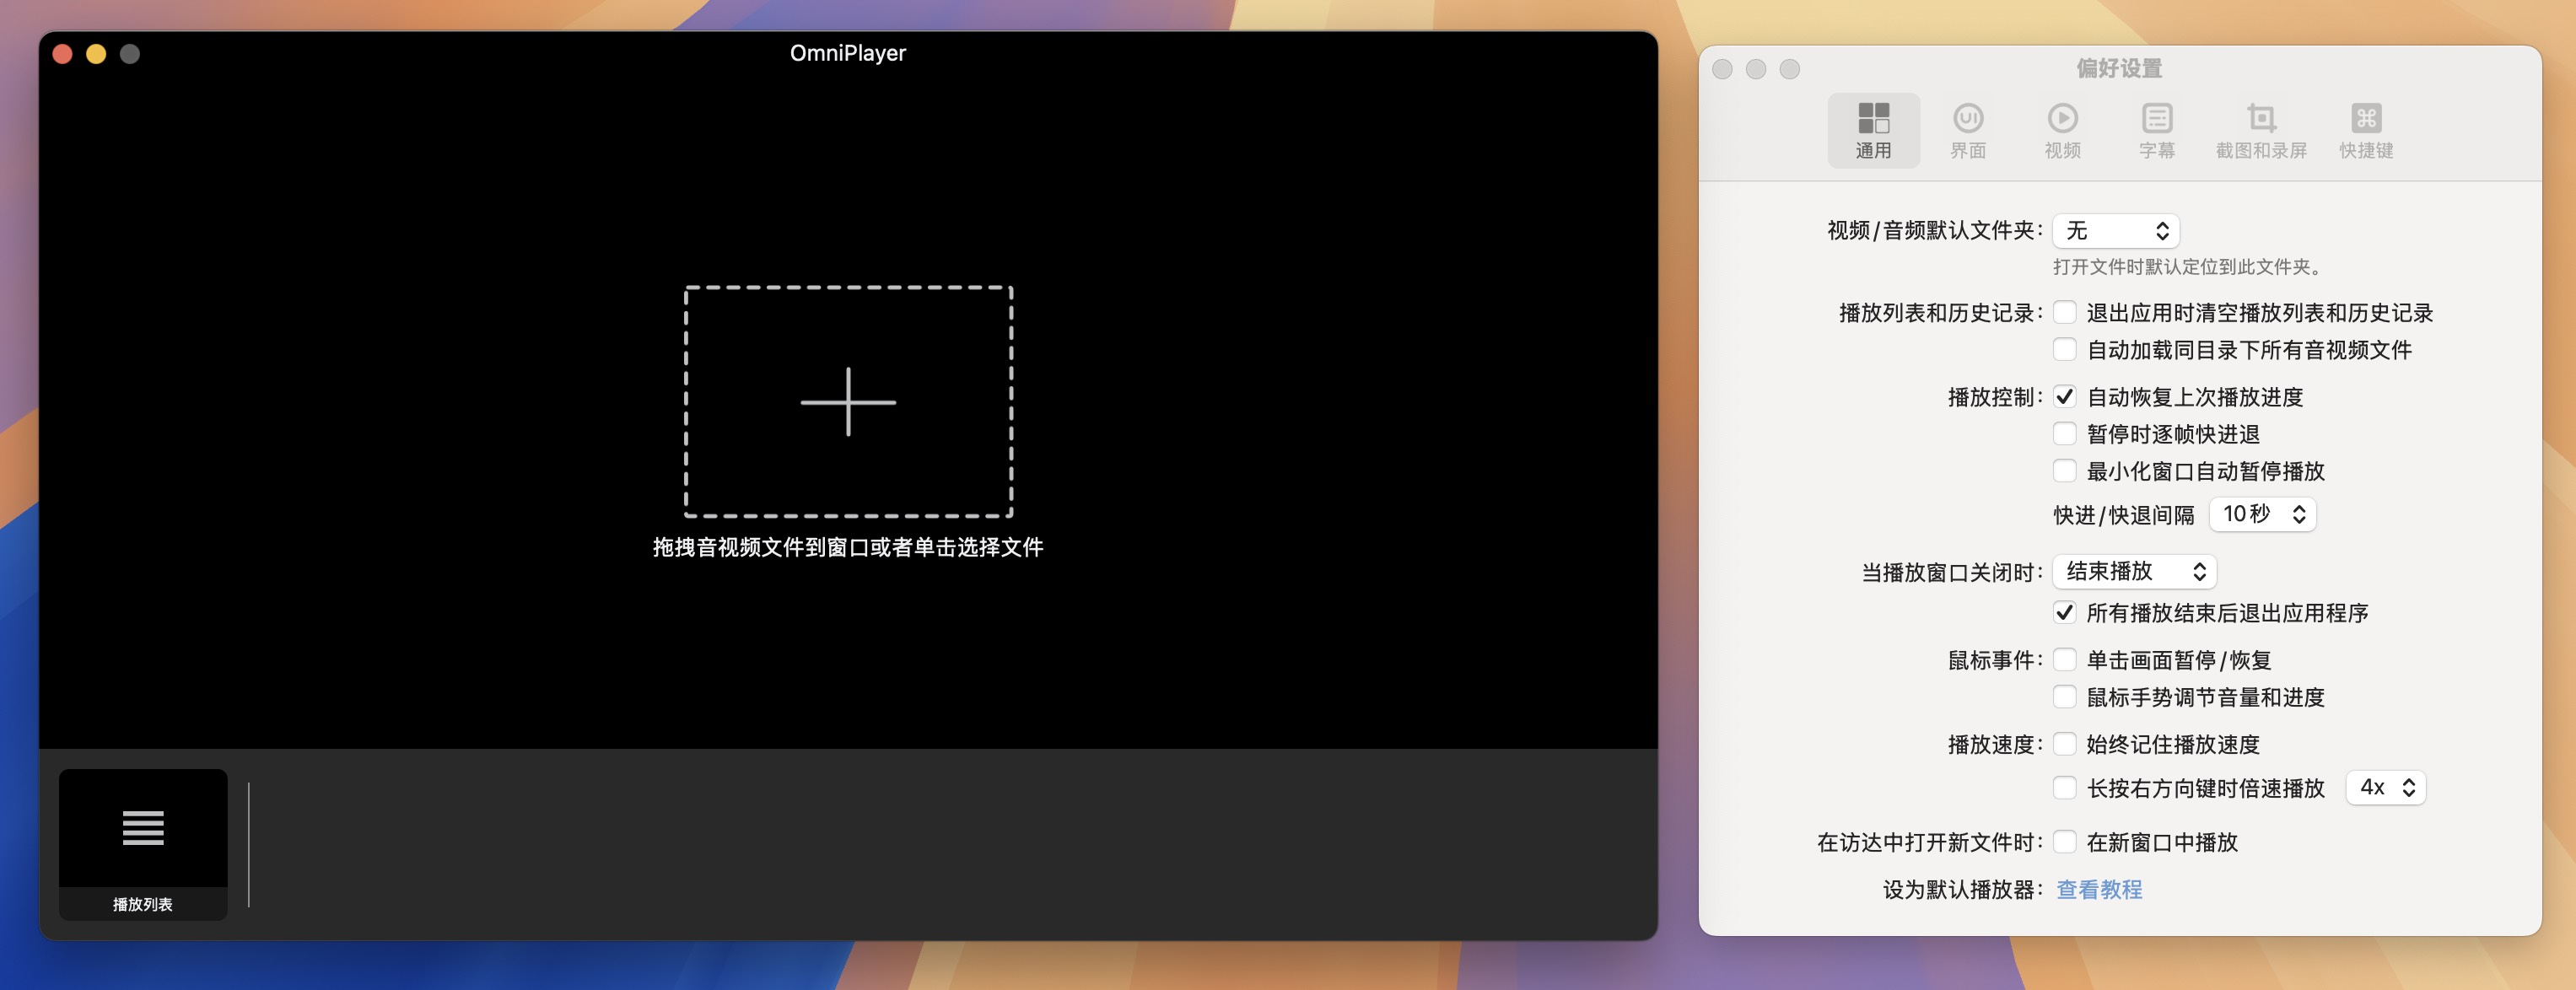
Task: Enable 最小化窗口自动暂停播放
Action: pyautogui.click(x=2065, y=470)
